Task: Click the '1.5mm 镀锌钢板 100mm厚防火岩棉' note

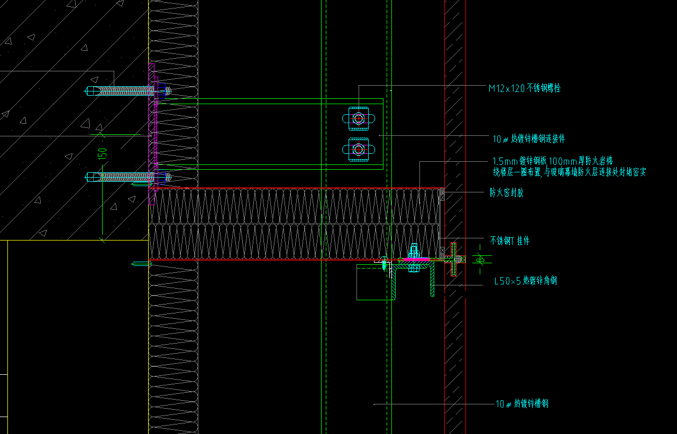Action: [552, 161]
